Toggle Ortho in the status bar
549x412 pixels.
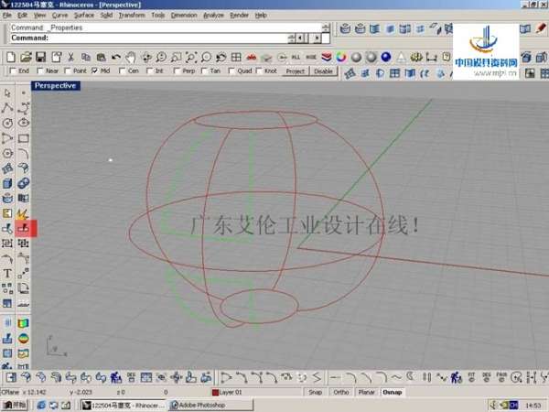(x=341, y=392)
